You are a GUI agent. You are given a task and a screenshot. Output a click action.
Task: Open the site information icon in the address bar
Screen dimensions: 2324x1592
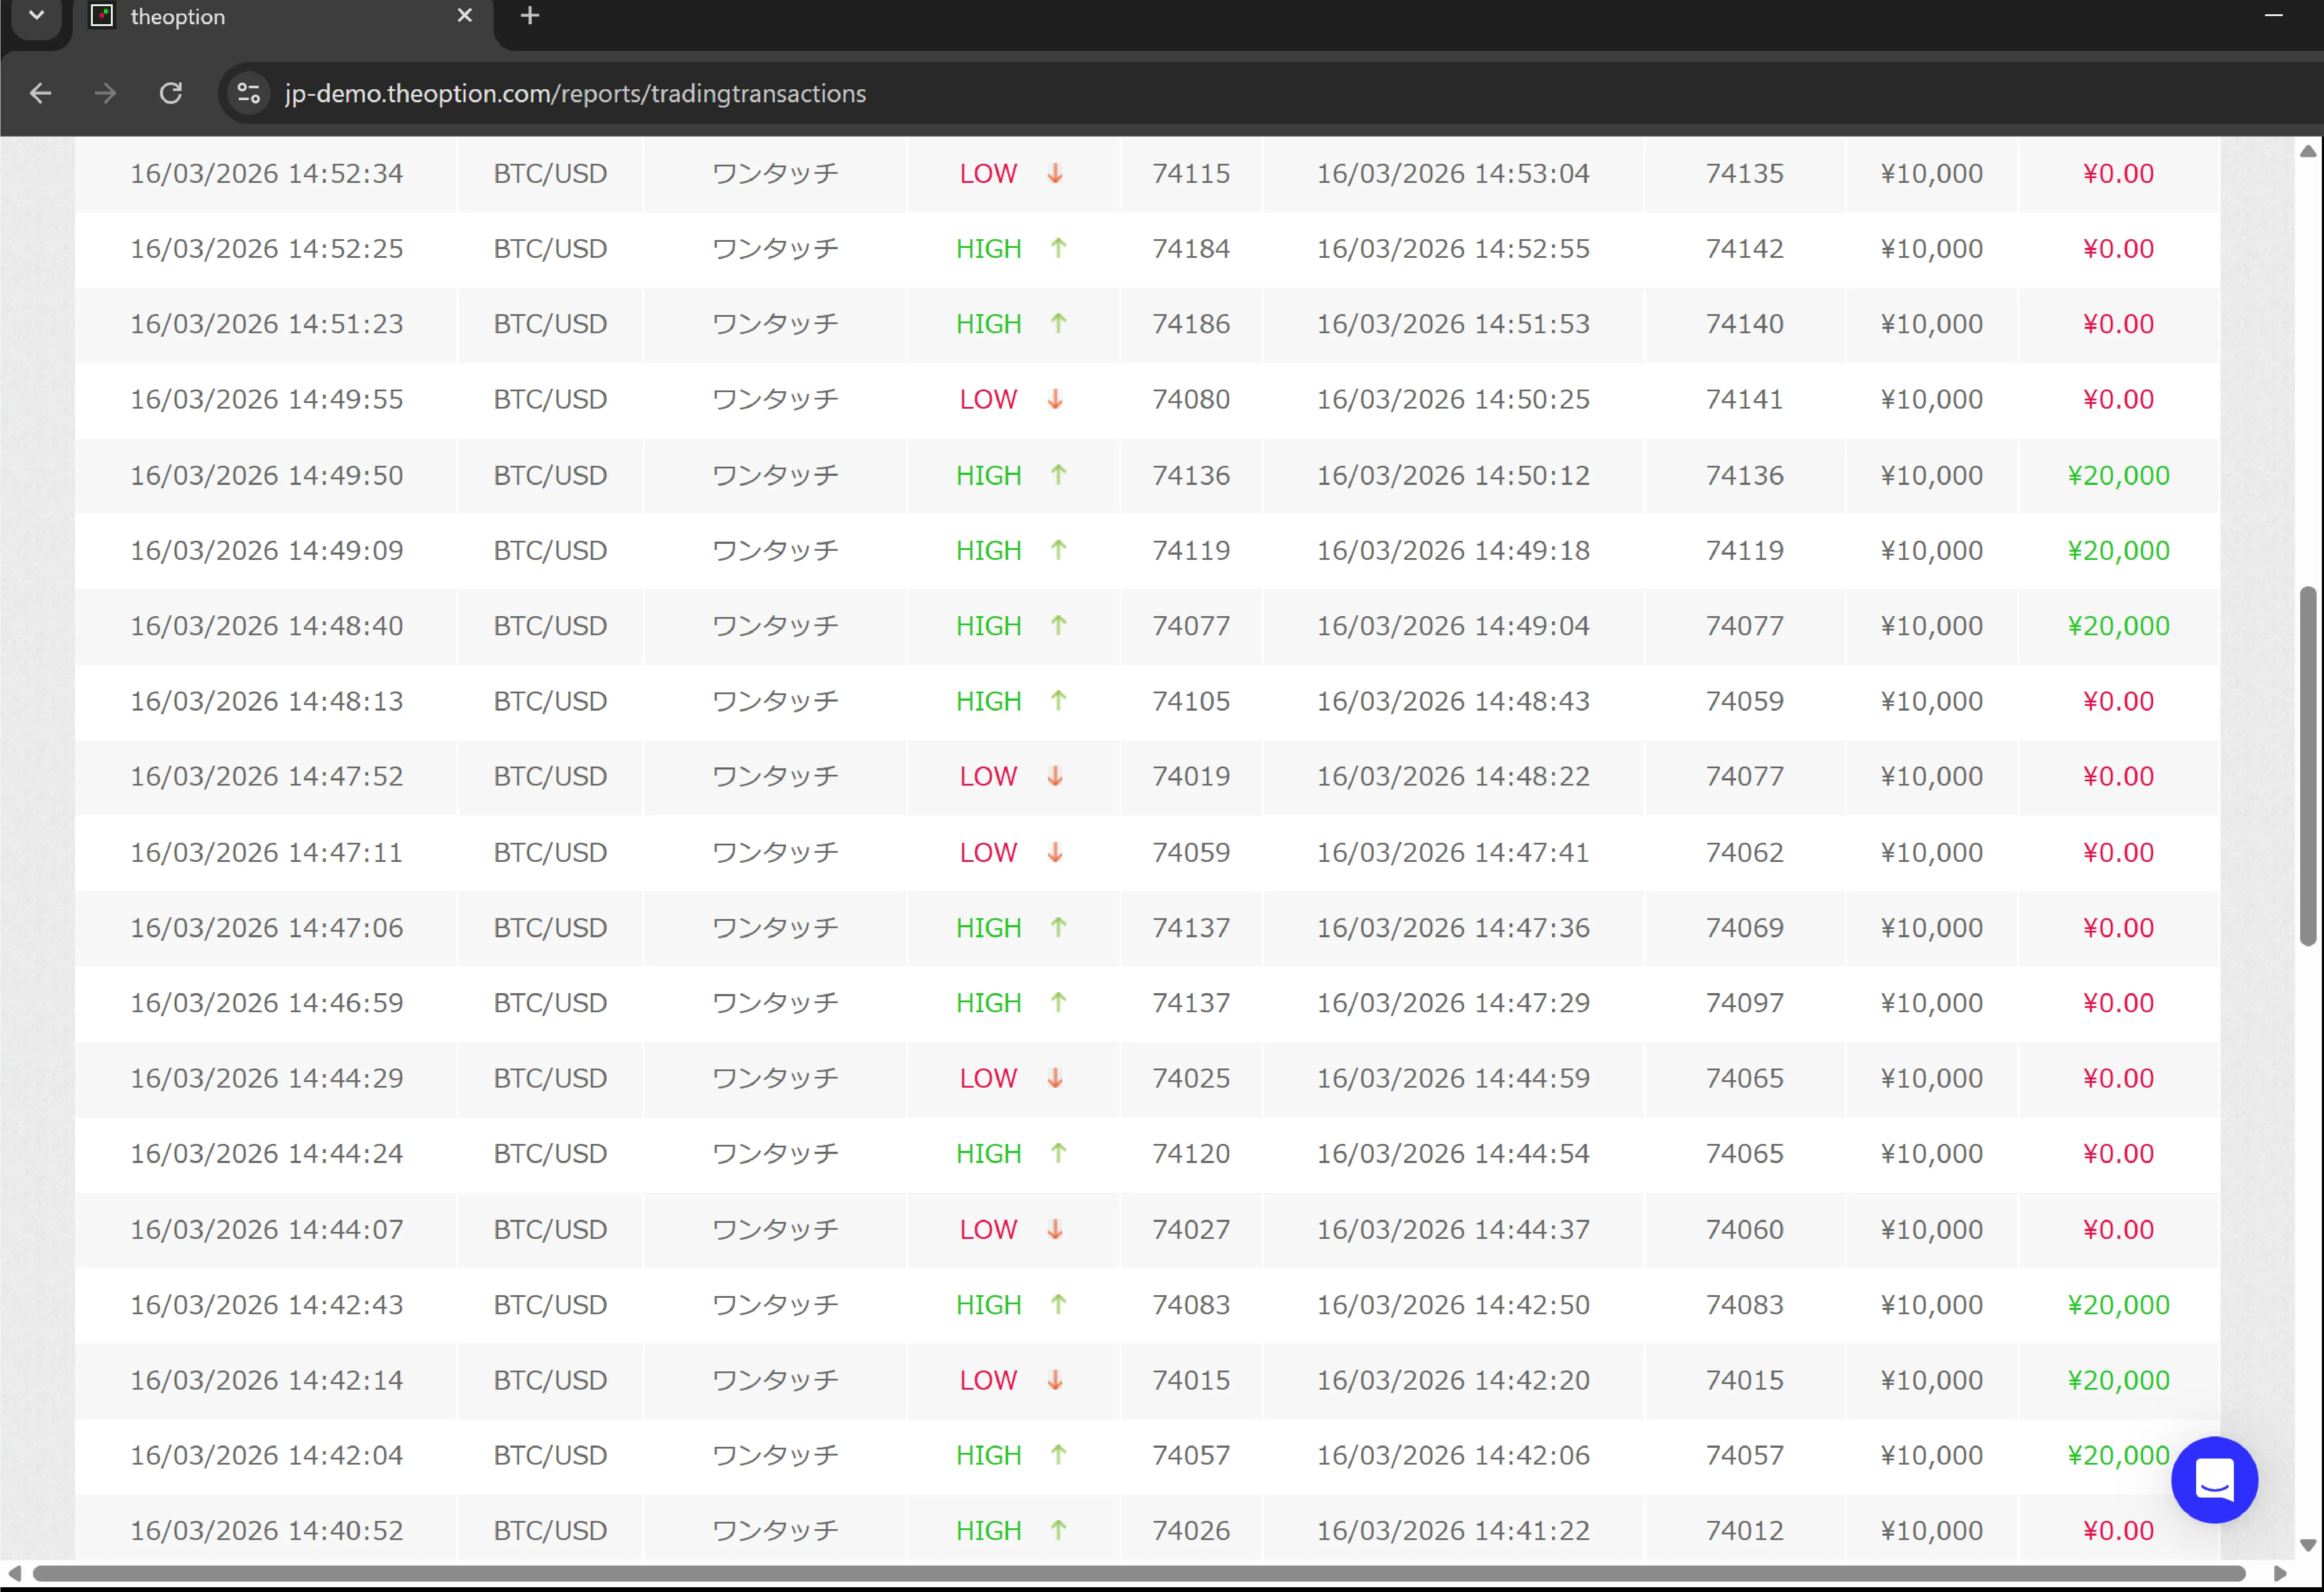[x=248, y=93]
